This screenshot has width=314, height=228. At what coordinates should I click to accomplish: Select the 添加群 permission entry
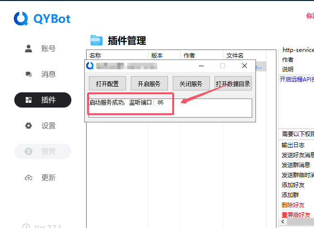click(290, 195)
